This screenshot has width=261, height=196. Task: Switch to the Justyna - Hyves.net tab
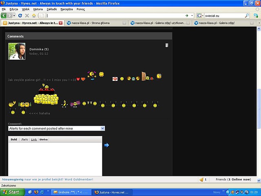[x=33, y=23]
